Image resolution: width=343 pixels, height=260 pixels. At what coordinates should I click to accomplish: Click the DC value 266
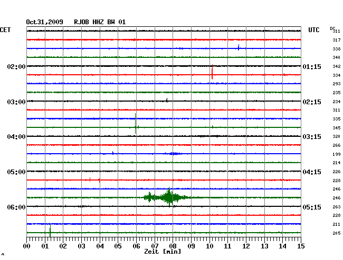click(x=337, y=145)
